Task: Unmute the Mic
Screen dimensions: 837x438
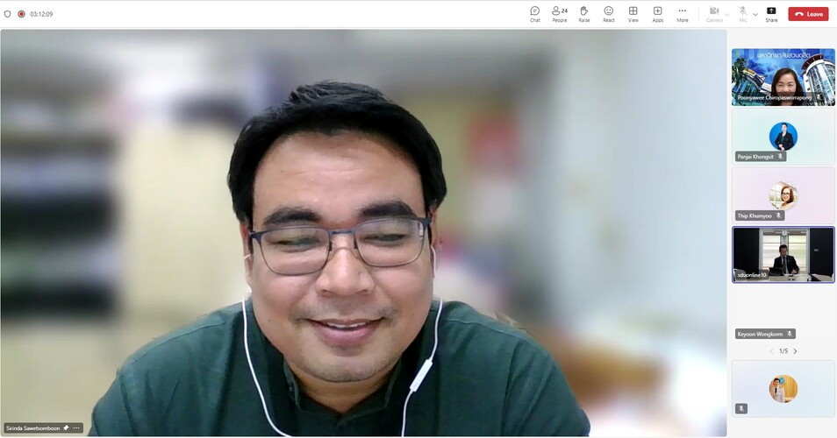Action: 742,13
